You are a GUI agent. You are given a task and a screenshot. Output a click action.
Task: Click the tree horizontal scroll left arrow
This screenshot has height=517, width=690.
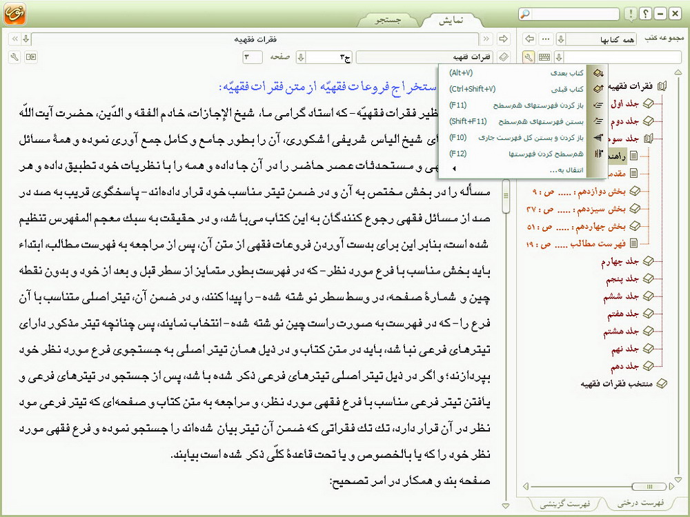[x=525, y=486]
